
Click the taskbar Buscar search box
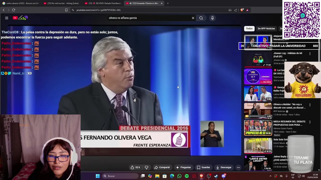(120, 176)
